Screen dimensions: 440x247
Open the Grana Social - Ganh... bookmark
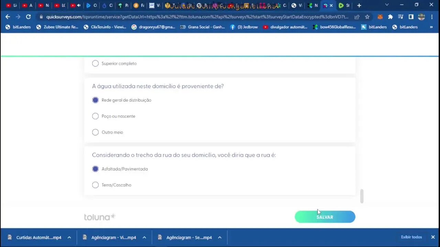pyautogui.click(x=202, y=27)
